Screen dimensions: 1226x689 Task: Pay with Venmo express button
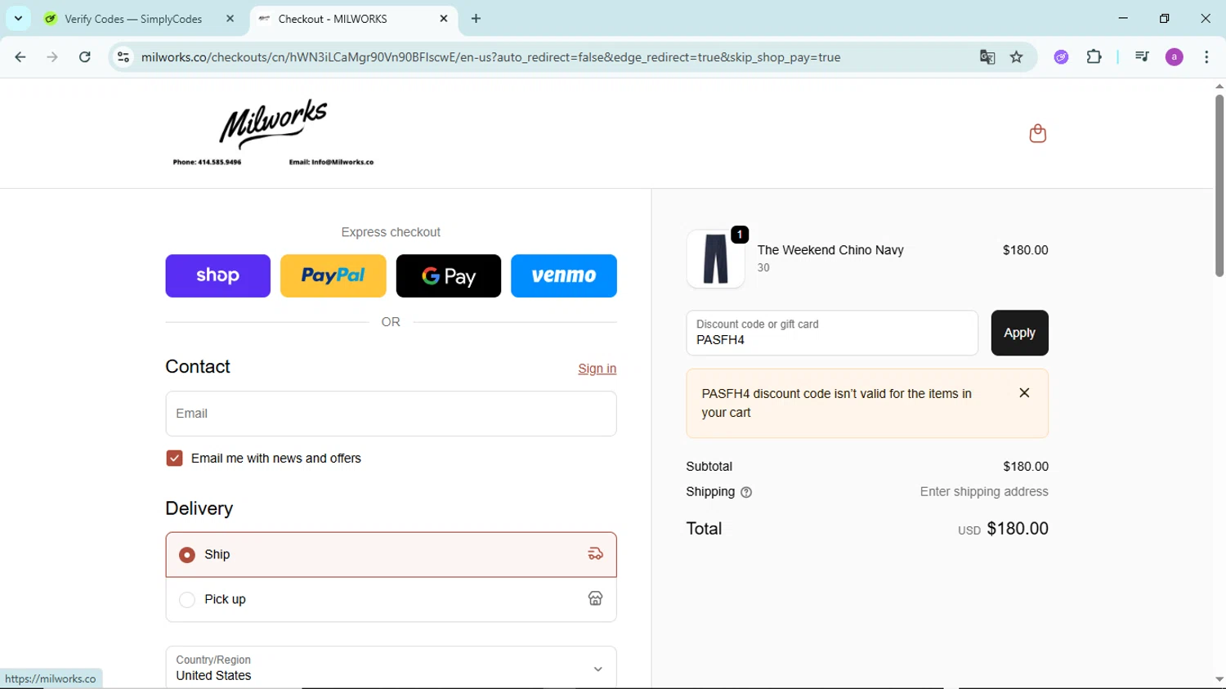pyautogui.click(x=564, y=275)
